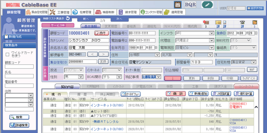
Task: Click the 変換 convert button
Action: coord(103,62)
